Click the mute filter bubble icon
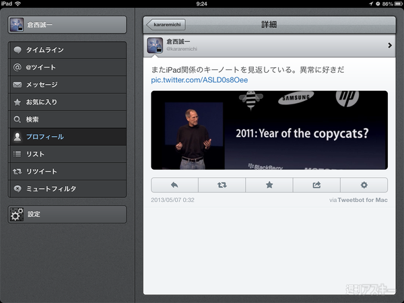This screenshot has width=404, height=303. 18,189
